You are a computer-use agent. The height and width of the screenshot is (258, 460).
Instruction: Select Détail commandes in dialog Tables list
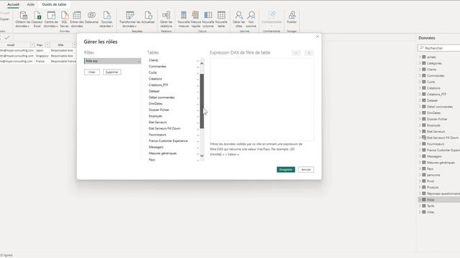[x=162, y=97]
